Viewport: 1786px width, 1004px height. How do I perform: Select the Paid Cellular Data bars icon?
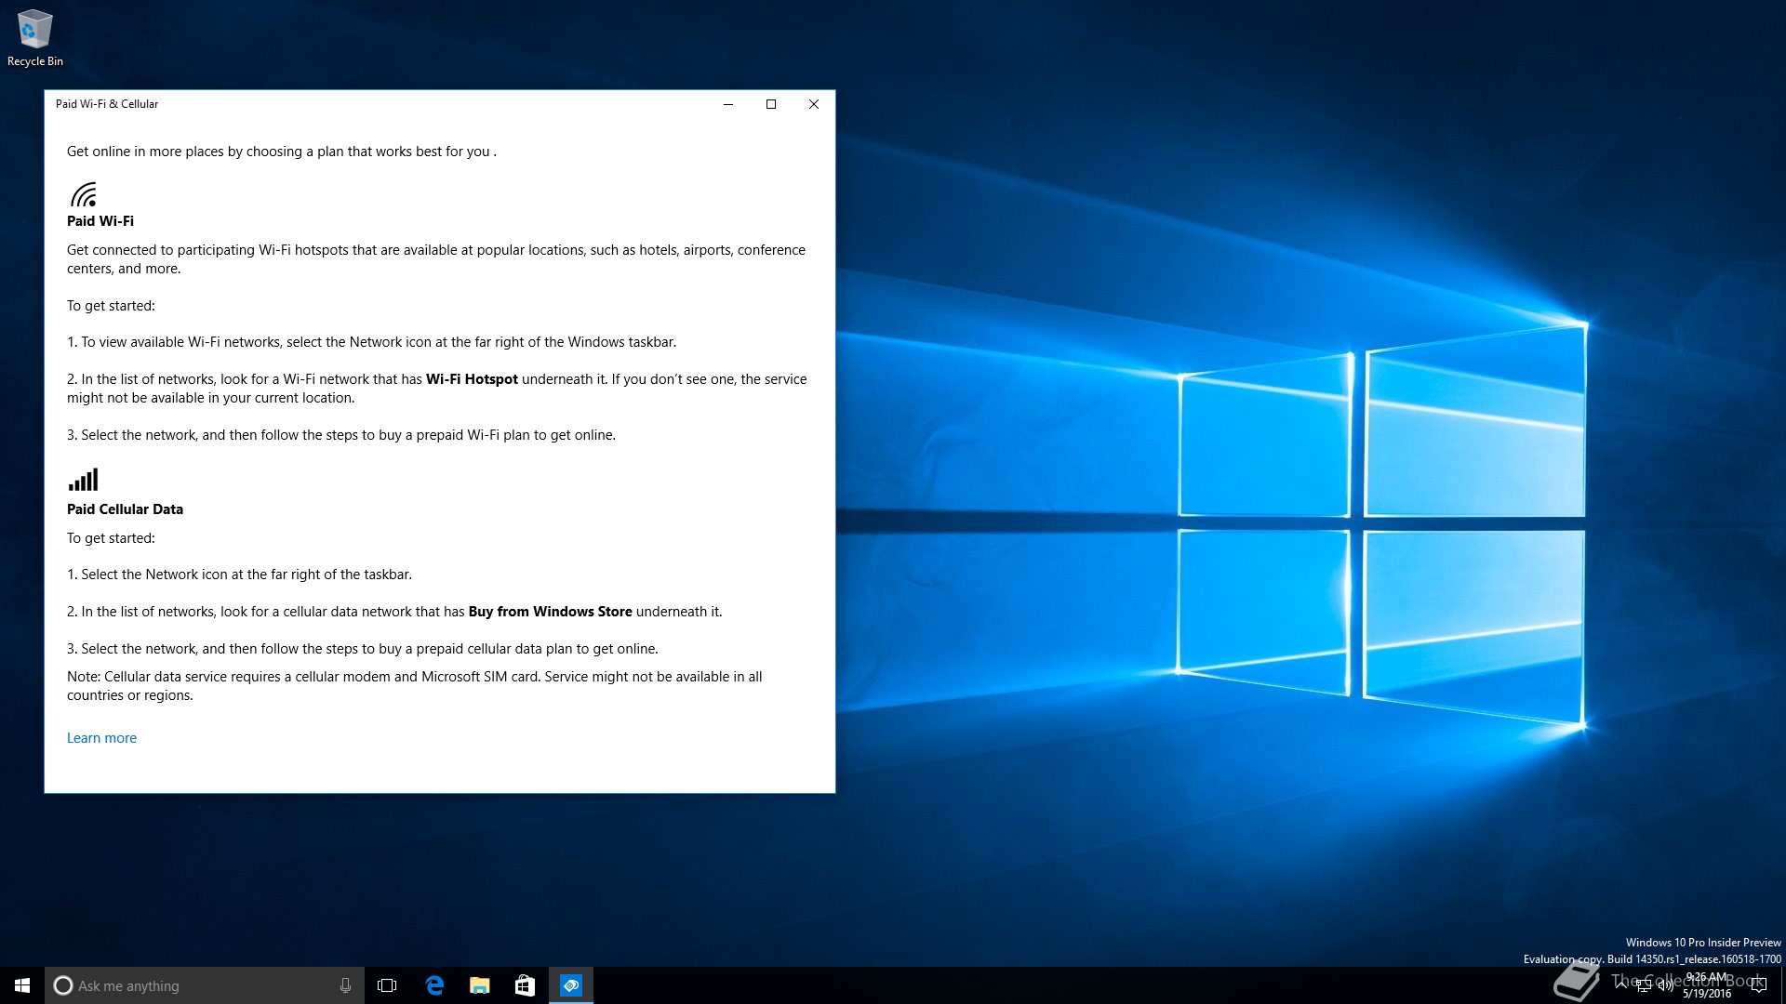point(83,481)
